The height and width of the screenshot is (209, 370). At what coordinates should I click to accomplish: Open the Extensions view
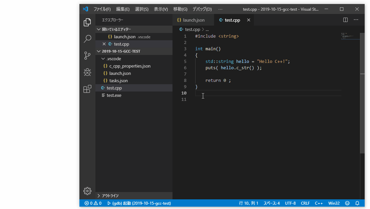coord(87,89)
